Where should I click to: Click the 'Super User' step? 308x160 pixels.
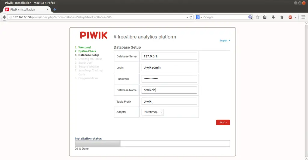(x=85, y=63)
